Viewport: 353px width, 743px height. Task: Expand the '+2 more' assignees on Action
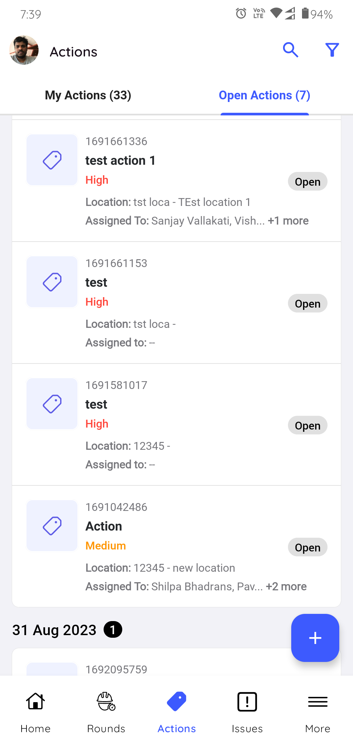(x=286, y=587)
